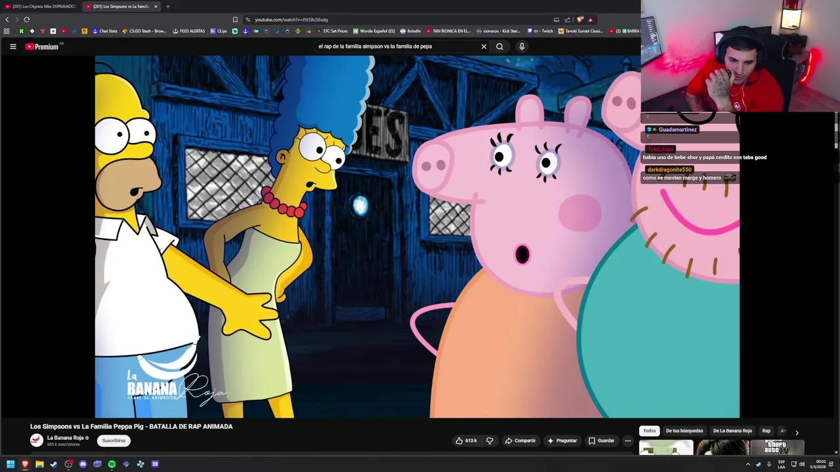840x472 pixels.
Task: Open File Explorer from the taskbar
Action: (x=39, y=464)
